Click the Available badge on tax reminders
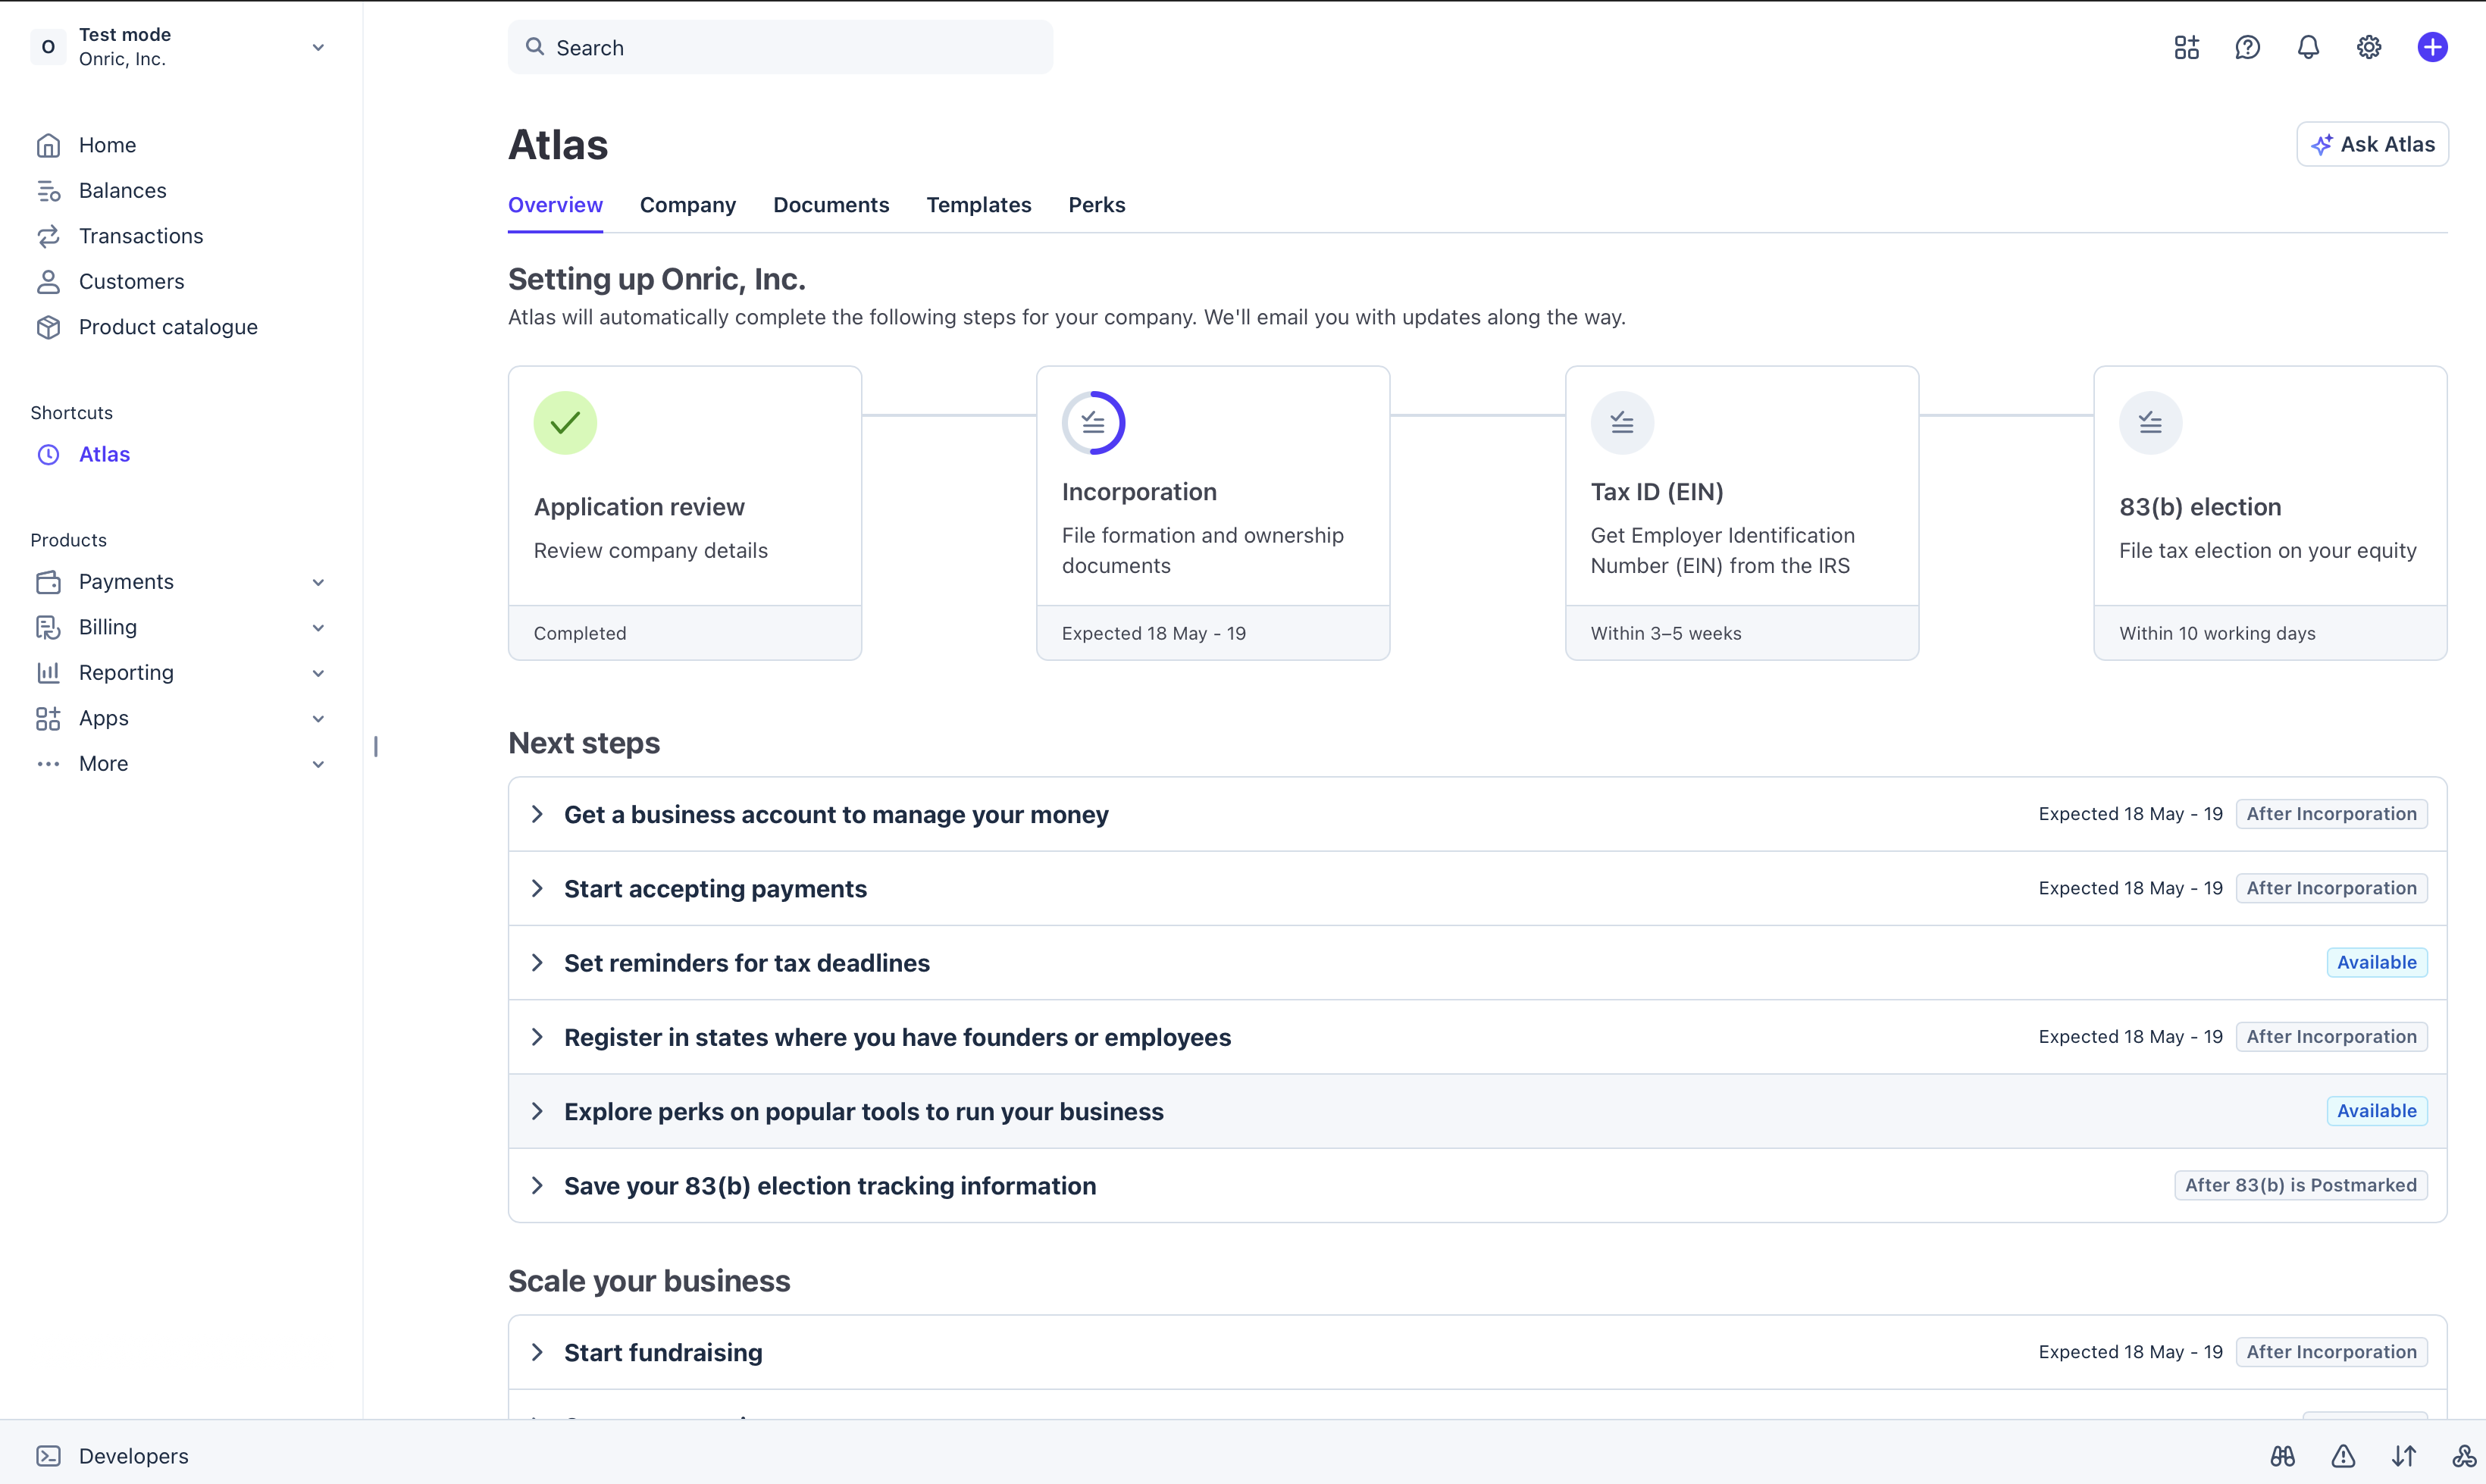The image size is (2486, 1484). [2376, 962]
